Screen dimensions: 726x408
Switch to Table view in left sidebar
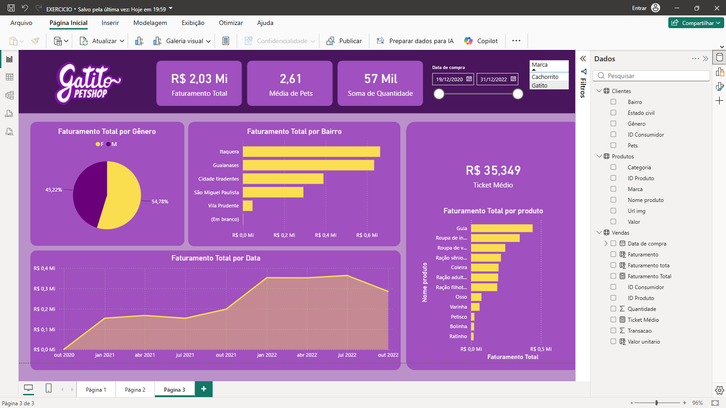coord(9,77)
